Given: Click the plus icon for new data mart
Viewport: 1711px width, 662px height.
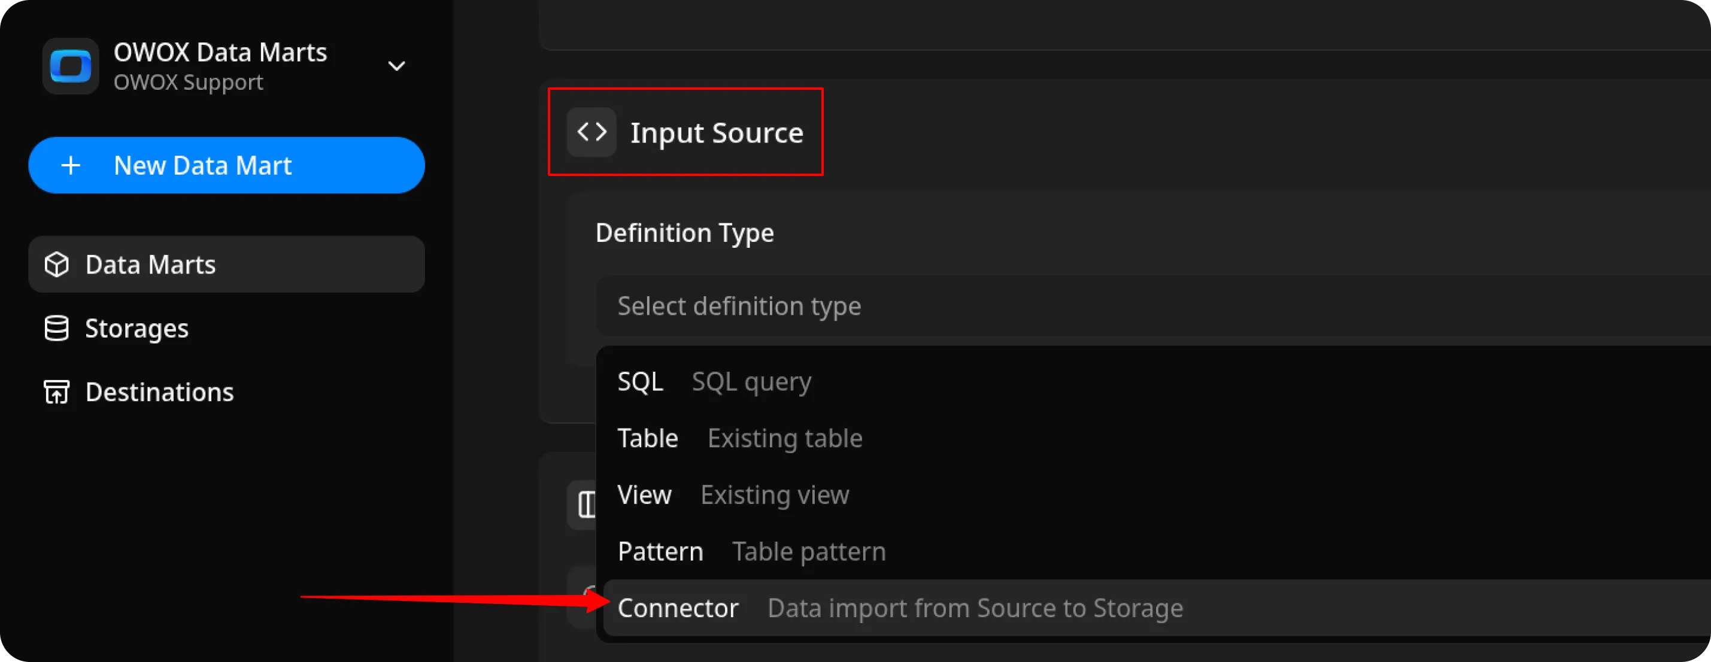Looking at the screenshot, I should [71, 165].
